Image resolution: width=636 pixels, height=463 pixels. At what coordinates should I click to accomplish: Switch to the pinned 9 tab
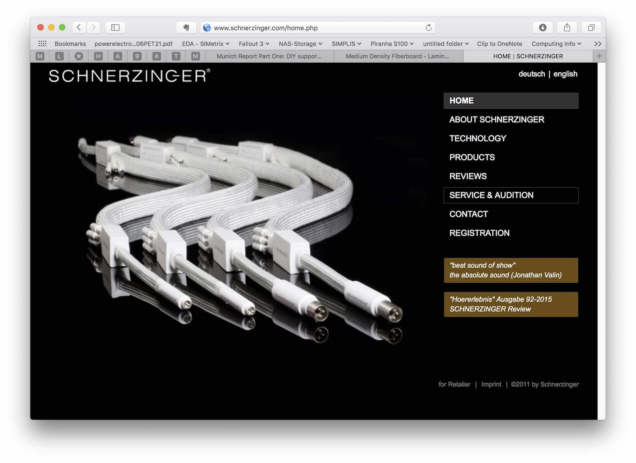[x=137, y=56]
